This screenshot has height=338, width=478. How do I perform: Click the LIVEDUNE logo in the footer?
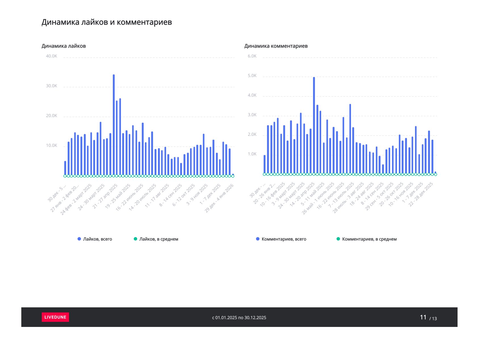(55, 317)
